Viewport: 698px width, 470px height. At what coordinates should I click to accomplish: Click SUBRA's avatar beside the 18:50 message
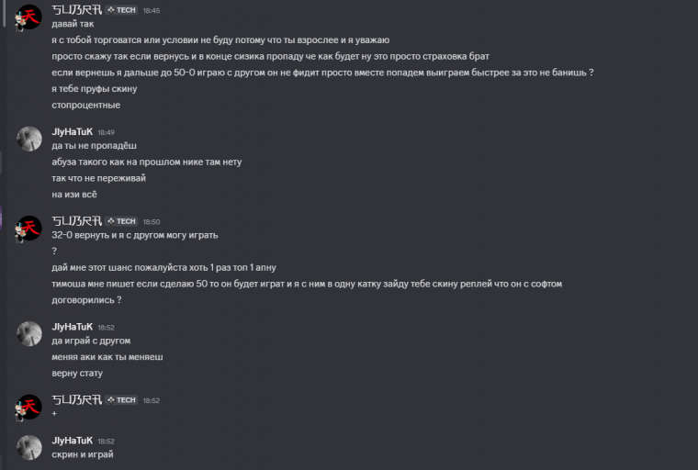click(x=29, y=228)
